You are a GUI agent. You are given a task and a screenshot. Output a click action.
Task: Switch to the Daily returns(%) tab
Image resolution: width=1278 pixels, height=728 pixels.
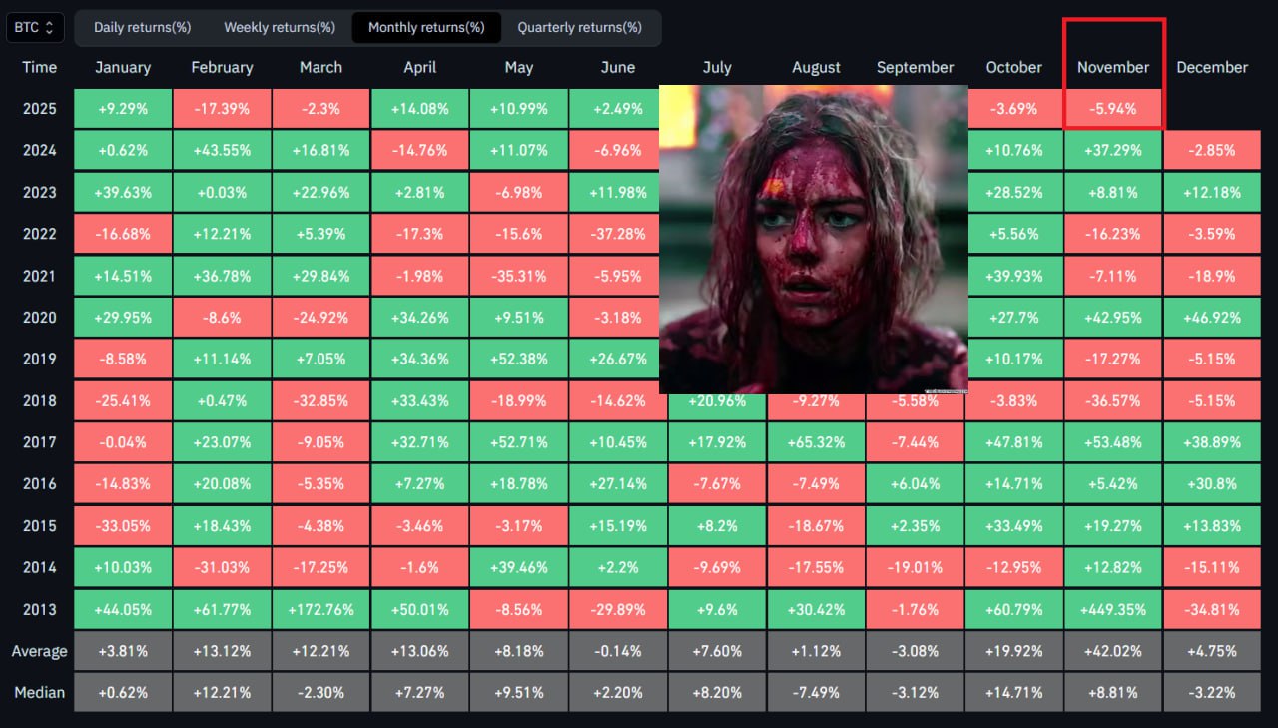pyautogui.click(x=142, y=27)
